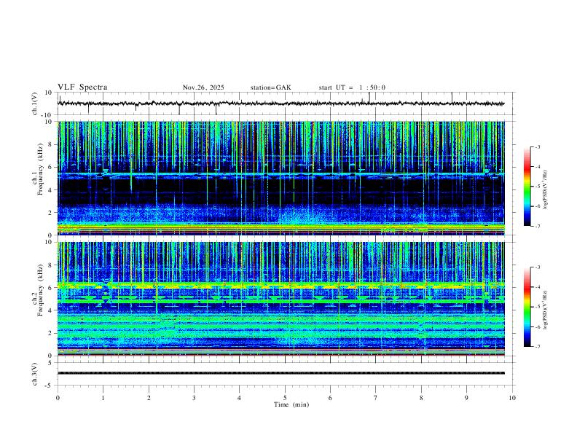
Task: Click the "5" tick on the time axis
Action: coord(285,398)
